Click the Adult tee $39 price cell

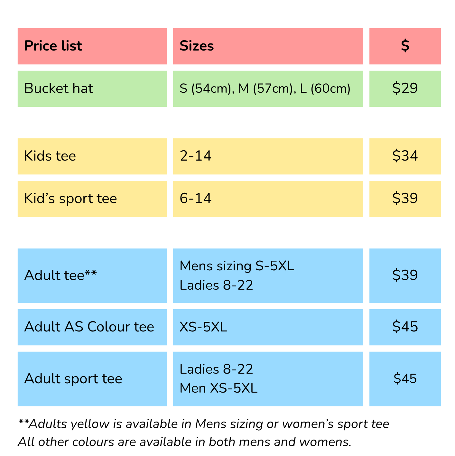click(x=405, y=275)
